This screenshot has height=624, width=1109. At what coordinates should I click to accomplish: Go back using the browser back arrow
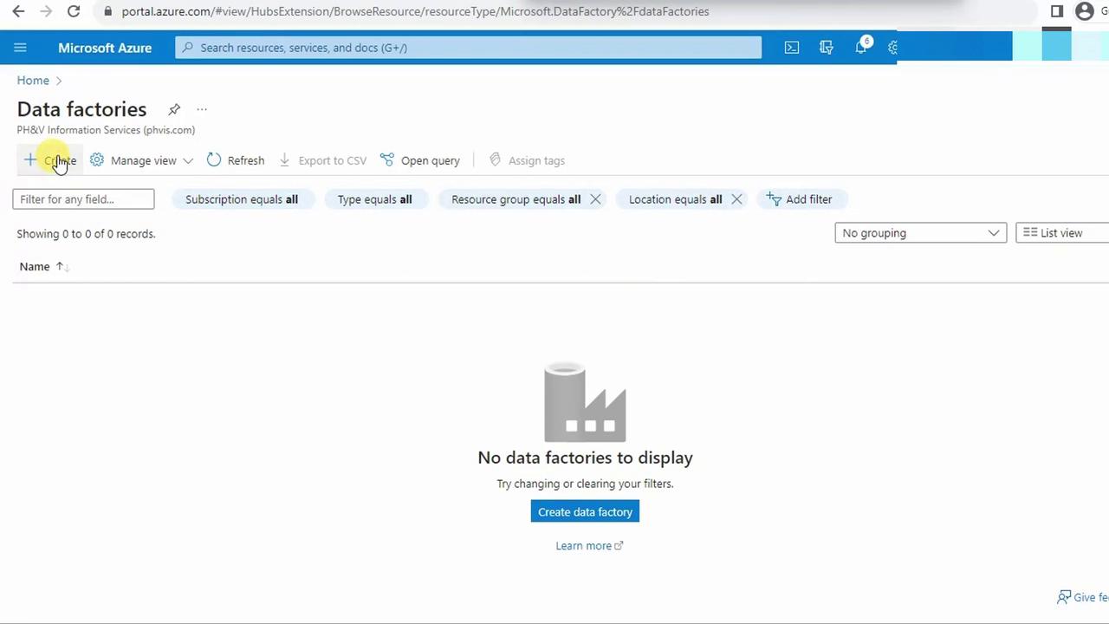point(18,11)
